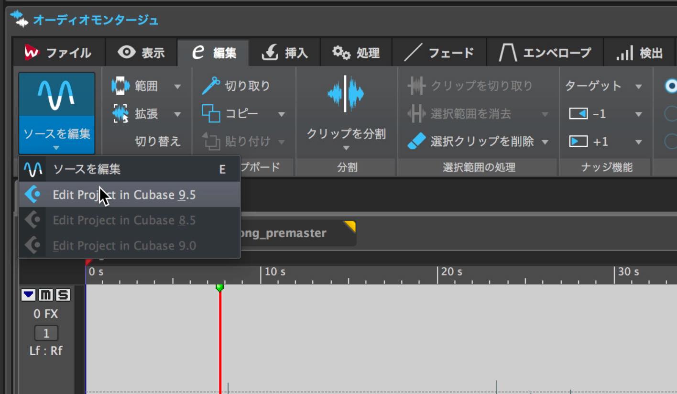Switch to the 表示 tab
677x394 pixels.
point(142,53)
